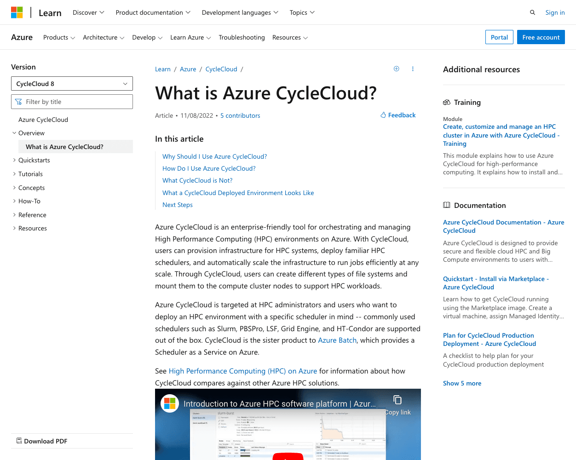Open Quickstart - Install via Marketplace link
576x460 pixels.
(x=496, y=283)
